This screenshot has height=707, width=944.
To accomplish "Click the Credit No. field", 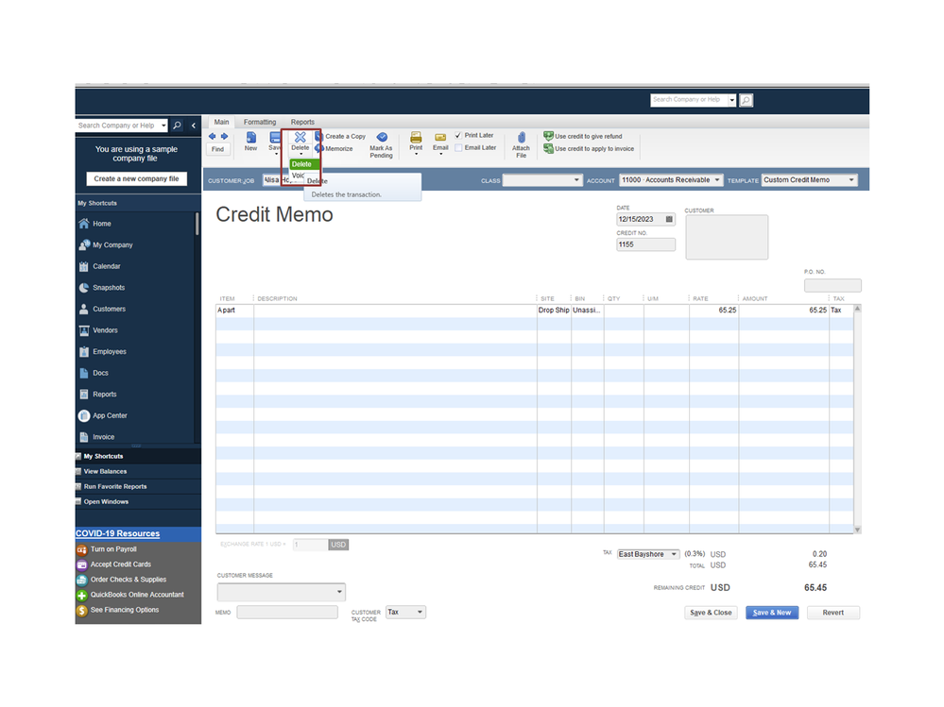I will (x=645, y=244).
